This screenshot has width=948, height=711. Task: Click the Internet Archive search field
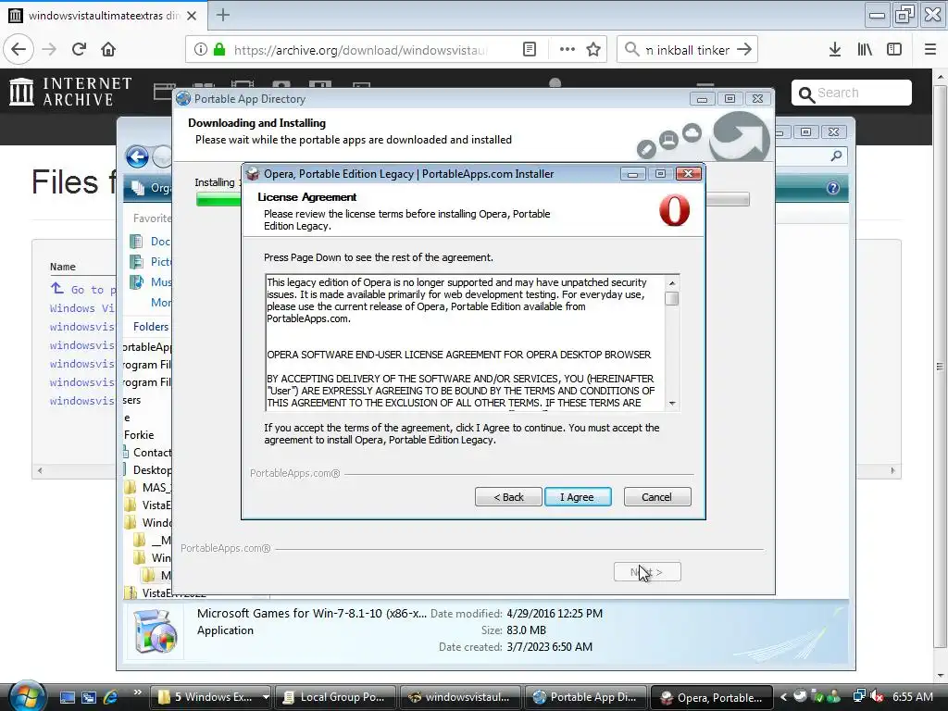tap(852, 93)
